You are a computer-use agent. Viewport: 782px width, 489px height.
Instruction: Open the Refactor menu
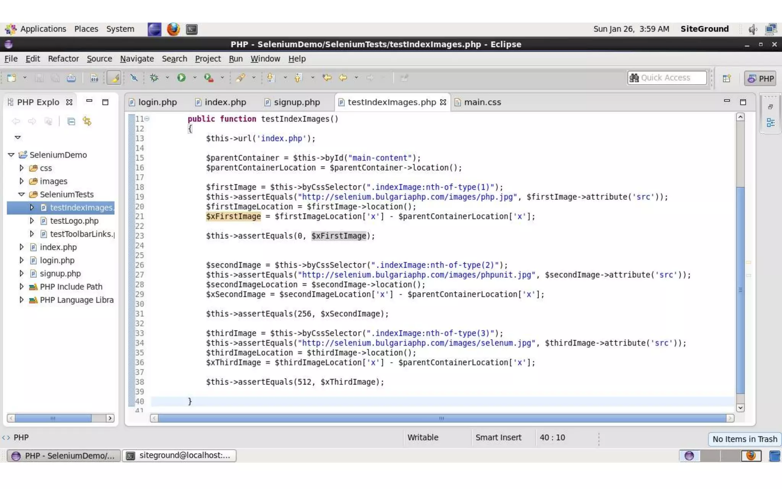(63, 59)
